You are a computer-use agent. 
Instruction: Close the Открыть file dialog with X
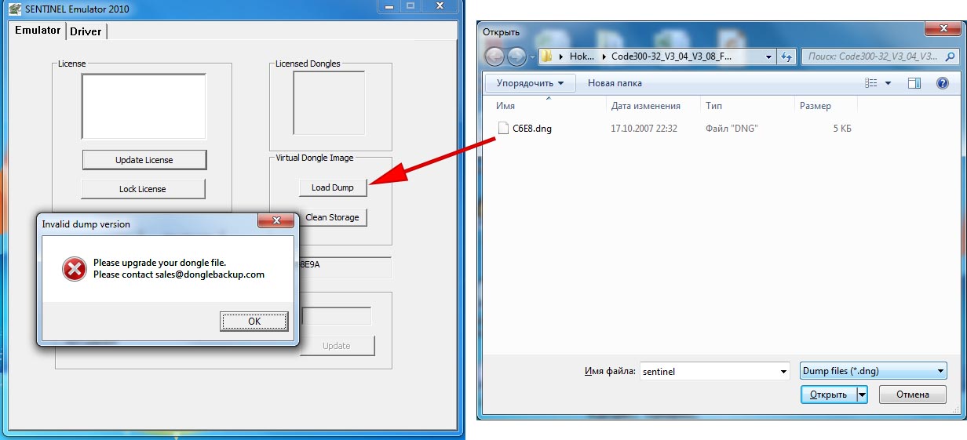point(943,29)
